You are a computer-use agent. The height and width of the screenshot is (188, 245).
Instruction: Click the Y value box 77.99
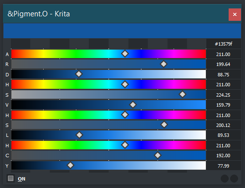pyautogui.click(x=223, y=166)
